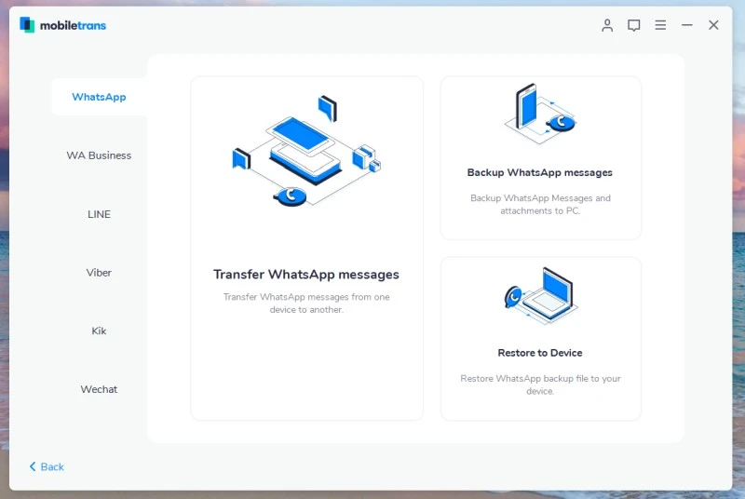745x499 pixels.
Task: Open the hamburger menu icon
Action: (x=660, y=25)
